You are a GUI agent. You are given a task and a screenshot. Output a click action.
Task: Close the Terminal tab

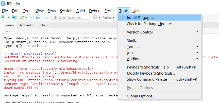click(x=33, y=25)
